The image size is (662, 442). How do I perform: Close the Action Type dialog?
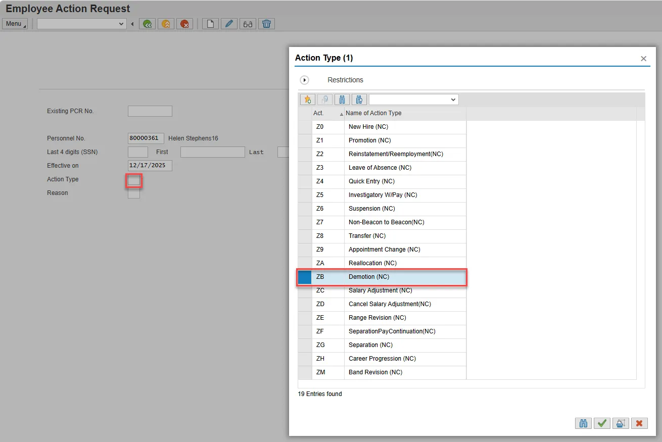pyautogui.click(x=643, y=59)
